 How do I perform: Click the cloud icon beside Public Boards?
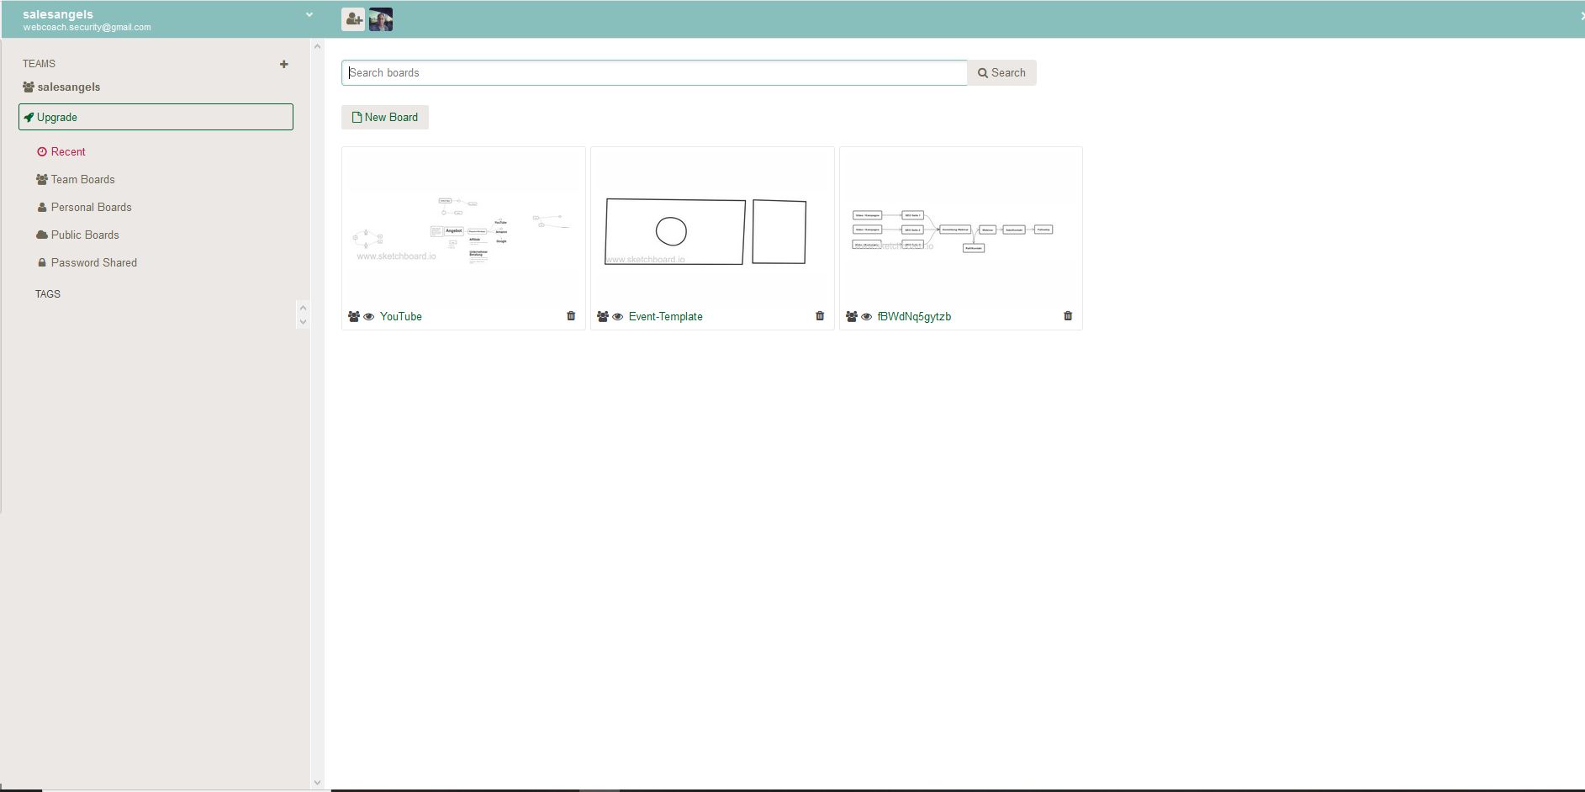[42, 235]
